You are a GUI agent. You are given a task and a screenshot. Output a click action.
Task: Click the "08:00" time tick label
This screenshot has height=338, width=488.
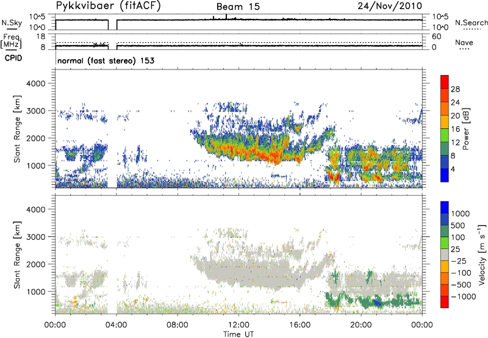point(178,325)
